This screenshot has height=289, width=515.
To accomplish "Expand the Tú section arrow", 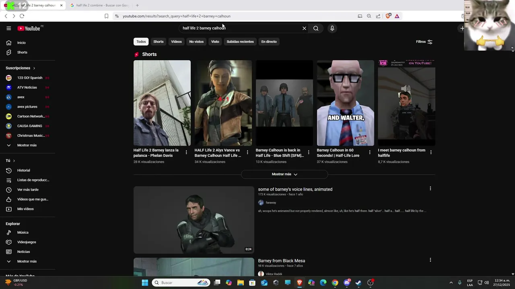I will point(14,161).
